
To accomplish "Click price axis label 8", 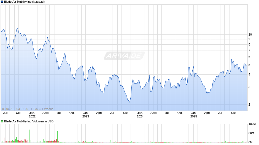I will tap(249, 44).
